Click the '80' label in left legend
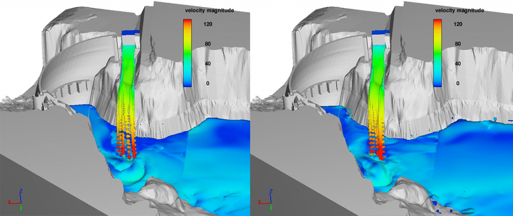 tap(207, 44)
